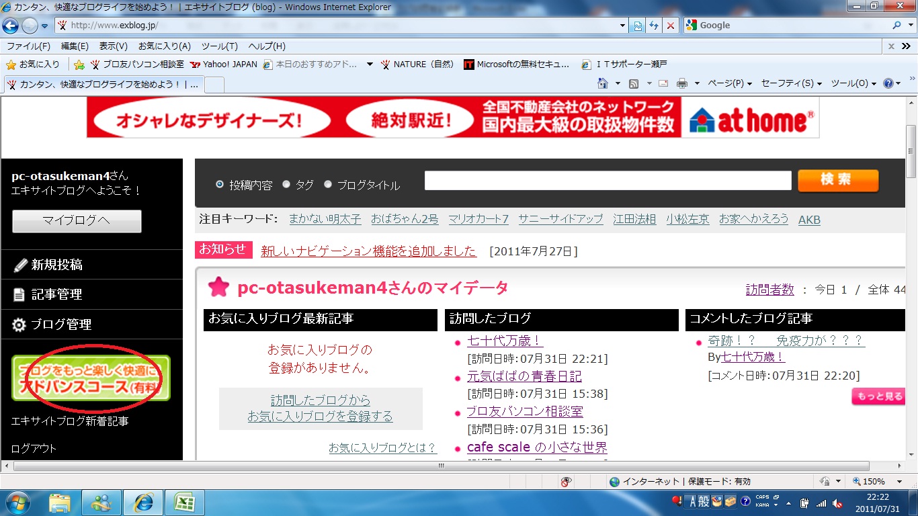Open the 編集(E) menu

pyautogui.click(x=75, y=46)
